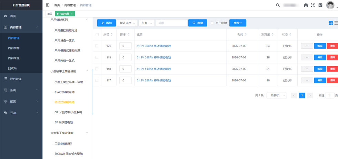Go to previous page arrow
The width and height of the screenshot is (338, 159).
tap(294, 95)
